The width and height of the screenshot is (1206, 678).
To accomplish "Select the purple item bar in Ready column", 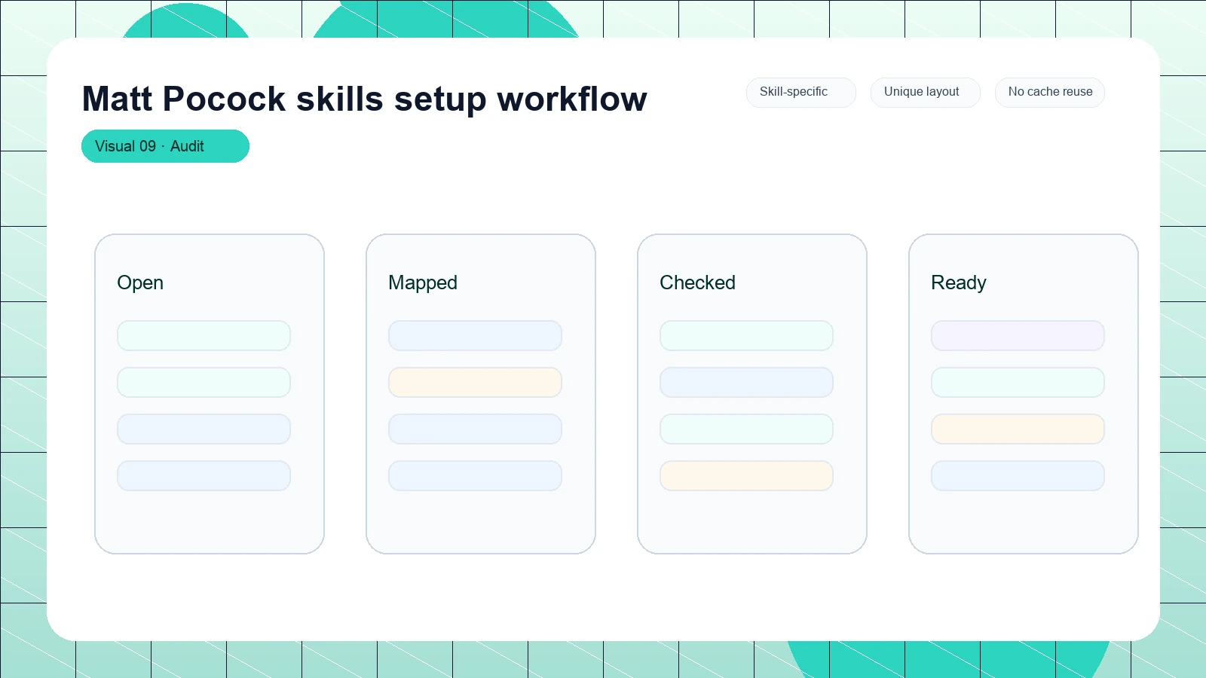I will 1018,335.
